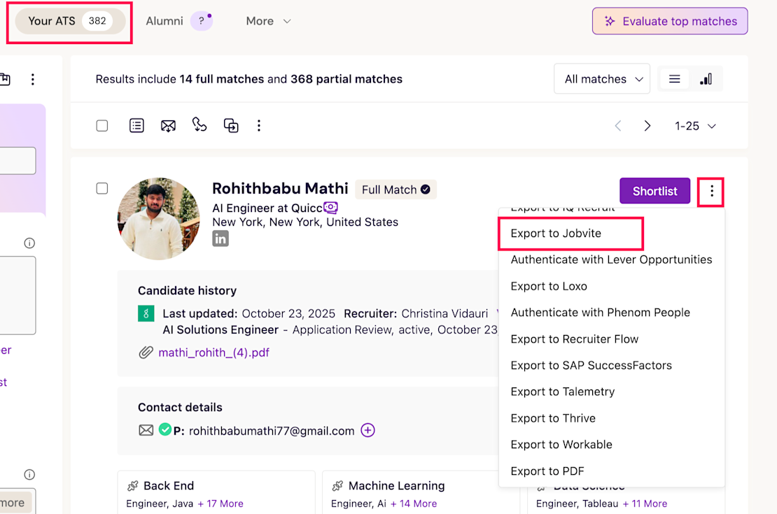Screen dimensions: 777x514
Task: Click Evaluate top matches button
Action: coord(669,21)
